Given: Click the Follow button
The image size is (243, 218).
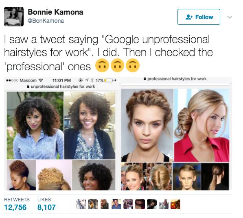Looking at the screenshot, I should click(x=199, y=17).
